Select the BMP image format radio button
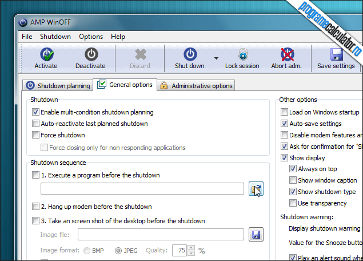Viewport: 363px width, 261px height. pos(87,251)
